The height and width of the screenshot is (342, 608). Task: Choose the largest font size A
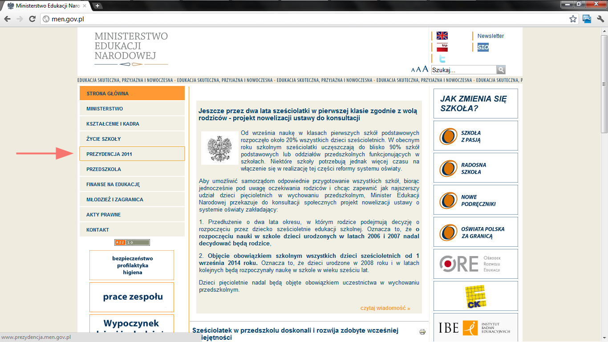425,69
